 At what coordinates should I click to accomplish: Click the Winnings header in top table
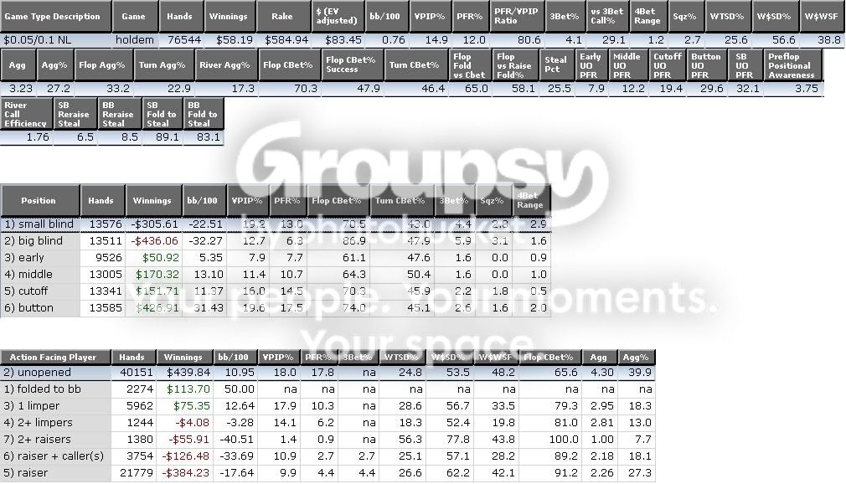228,16
